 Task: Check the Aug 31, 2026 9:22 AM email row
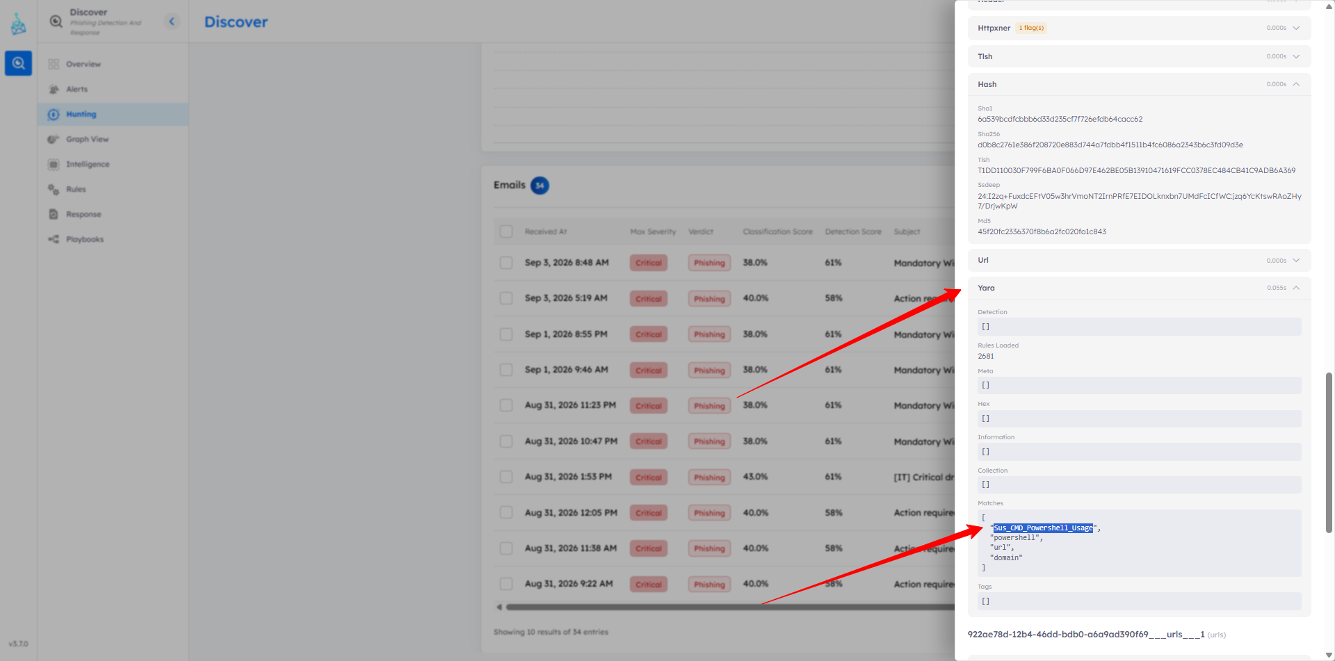click(506, 584)
